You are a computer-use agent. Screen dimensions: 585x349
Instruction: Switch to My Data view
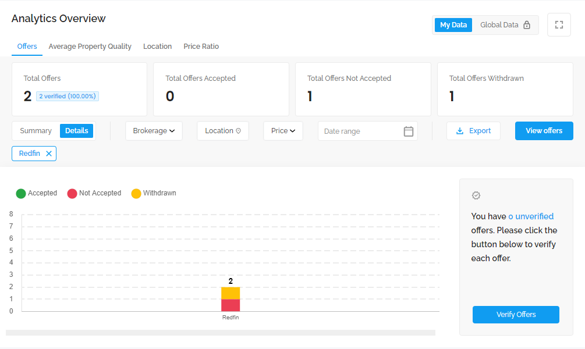(x=453, y=25)
